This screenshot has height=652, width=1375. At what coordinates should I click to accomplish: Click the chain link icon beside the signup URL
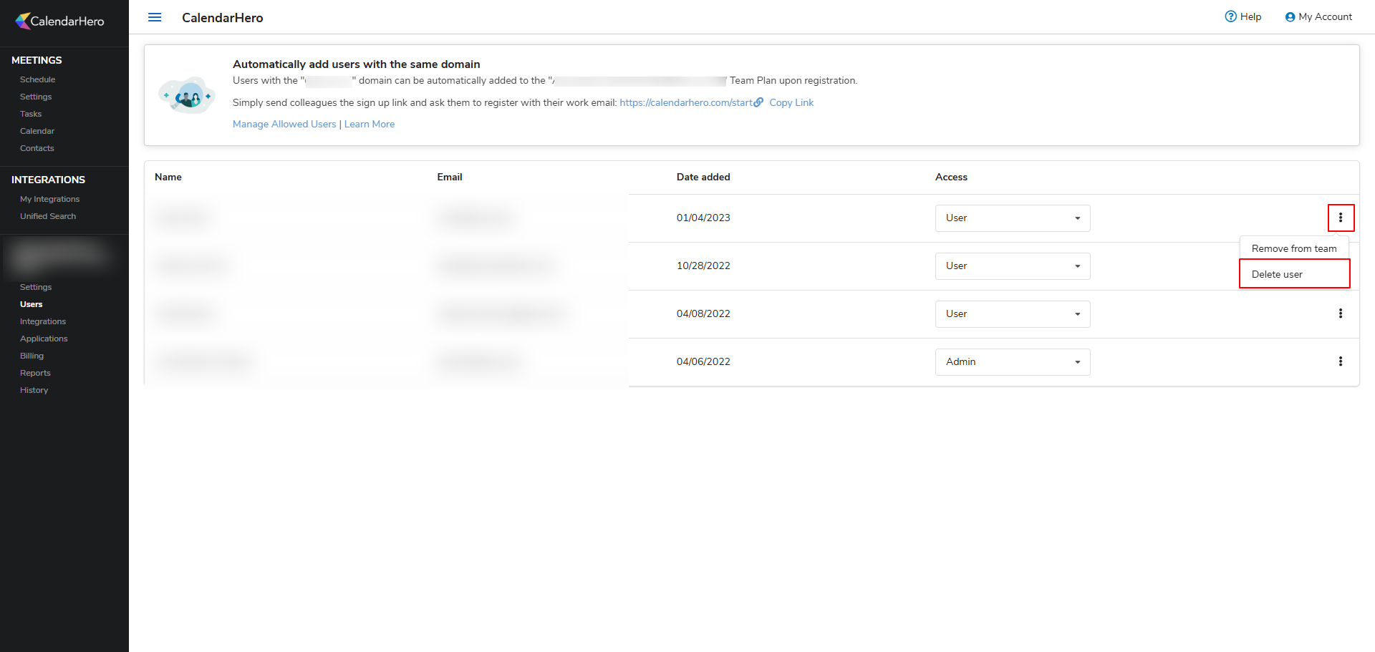click(758, 102)
